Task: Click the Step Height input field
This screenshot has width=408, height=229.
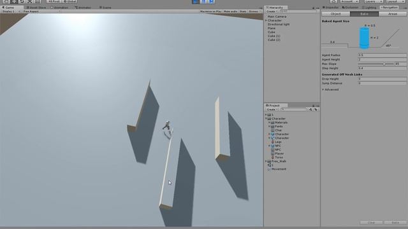Action: pyautogui.click(x=382, y=68)
